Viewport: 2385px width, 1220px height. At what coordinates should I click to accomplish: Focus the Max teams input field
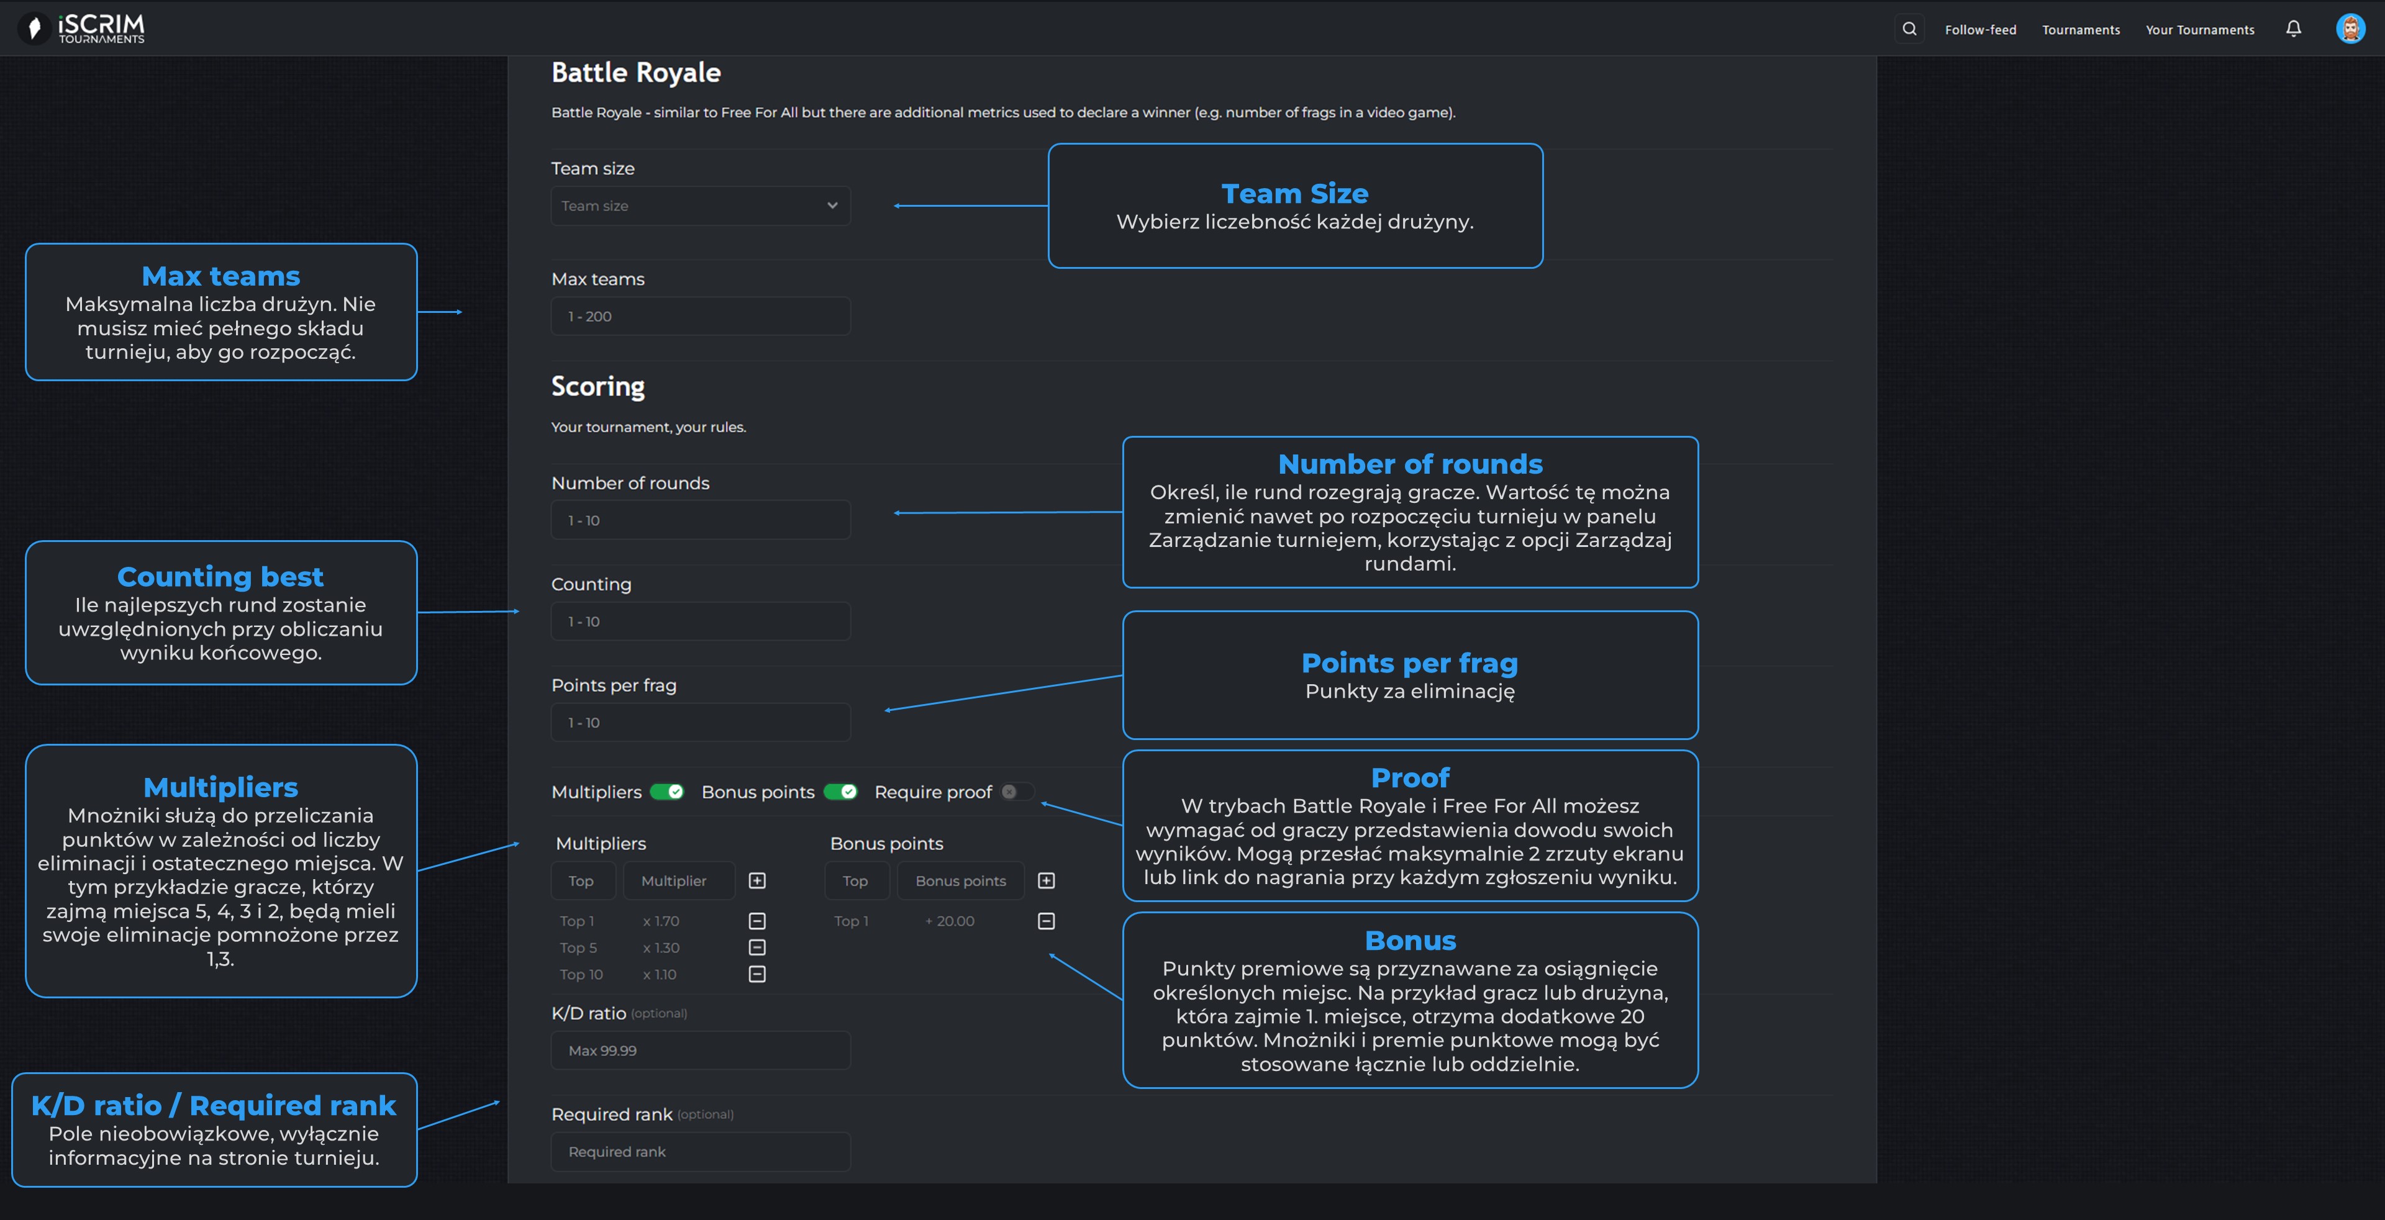tap(700, 317)
